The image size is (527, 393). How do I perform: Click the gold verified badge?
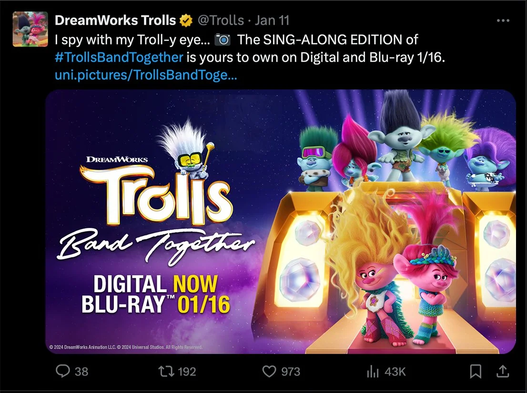tap(186, 21)
